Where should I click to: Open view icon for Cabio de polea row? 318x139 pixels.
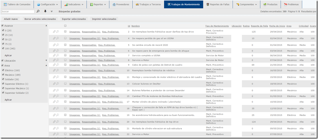58,65
